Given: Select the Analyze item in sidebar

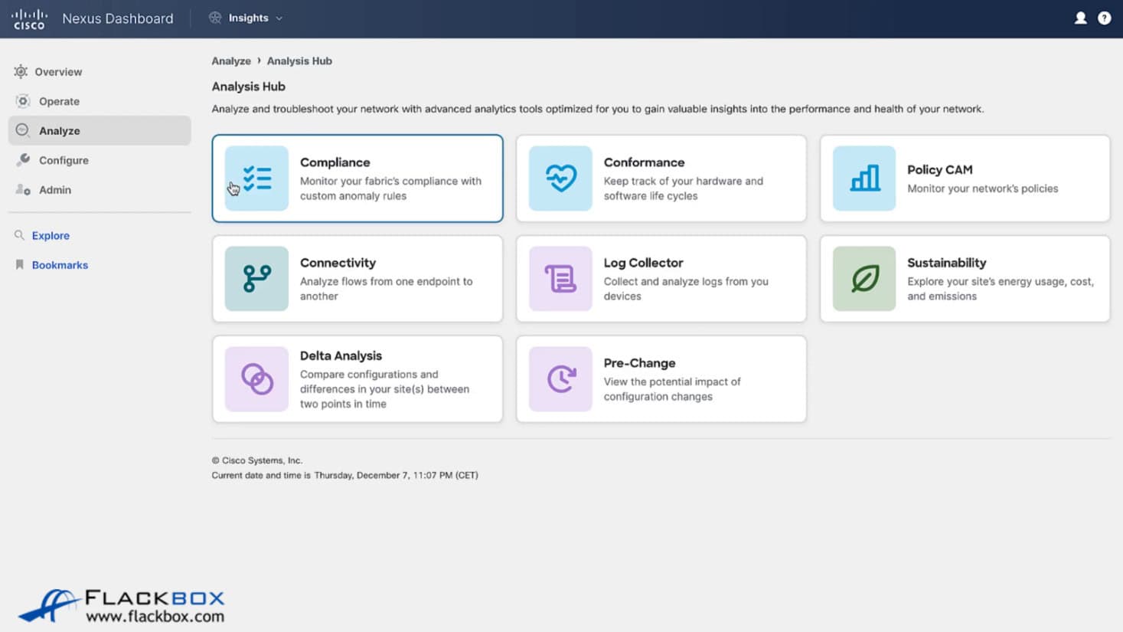Looking at the screenshot, I should 60,131.
